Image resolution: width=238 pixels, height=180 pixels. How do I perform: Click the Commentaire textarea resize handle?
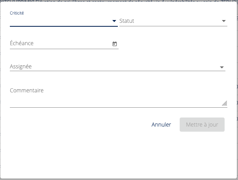(225, 104)
